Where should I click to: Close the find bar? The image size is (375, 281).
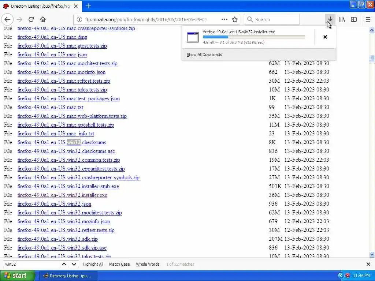click(x=368, y=264)
